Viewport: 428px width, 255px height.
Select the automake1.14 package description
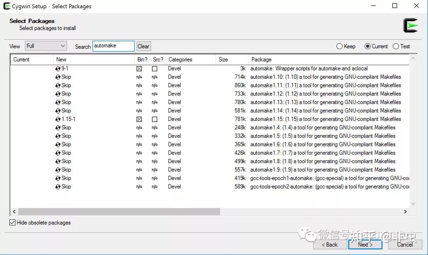(325, 111)
